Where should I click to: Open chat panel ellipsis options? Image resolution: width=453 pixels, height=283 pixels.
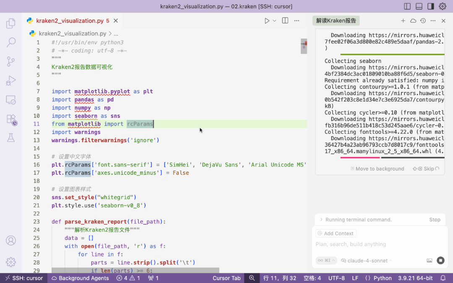click(x=433, y=21)
